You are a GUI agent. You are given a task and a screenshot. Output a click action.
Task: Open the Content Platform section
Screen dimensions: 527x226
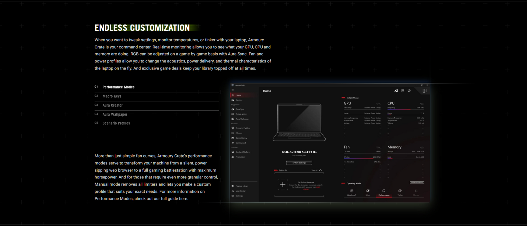[243, 152]
